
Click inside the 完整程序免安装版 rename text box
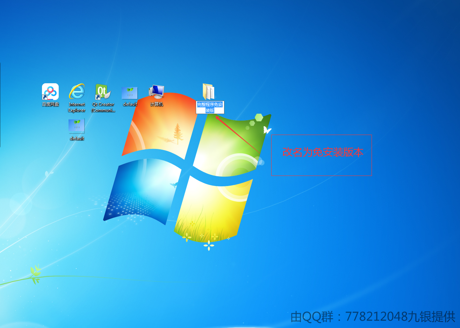[x=210, y=107]
